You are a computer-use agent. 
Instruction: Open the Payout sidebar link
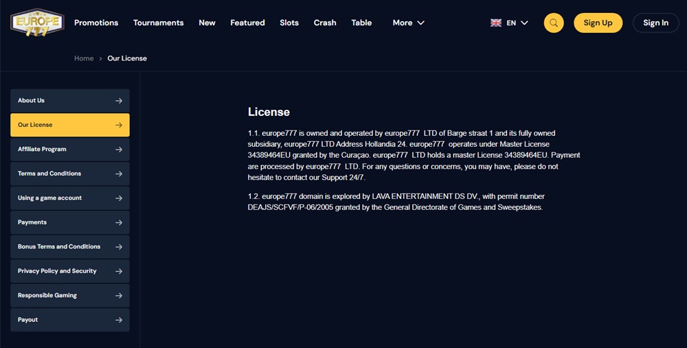[70, 320]
